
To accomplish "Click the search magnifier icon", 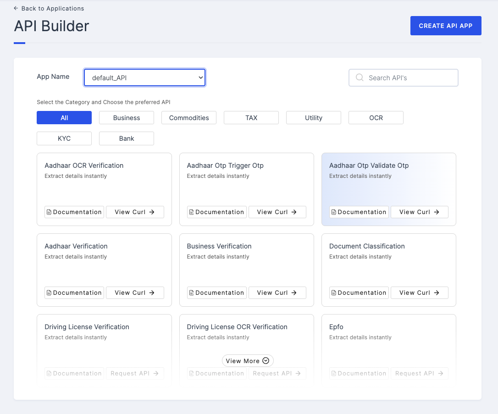I will pos(360,78).
